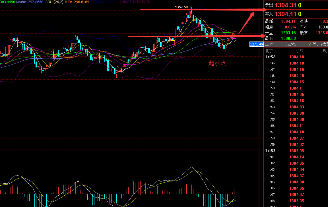Click the orange MID value label
Image resolution: width=328 pixels, height=207 pixels.
[x=77, y=2]
